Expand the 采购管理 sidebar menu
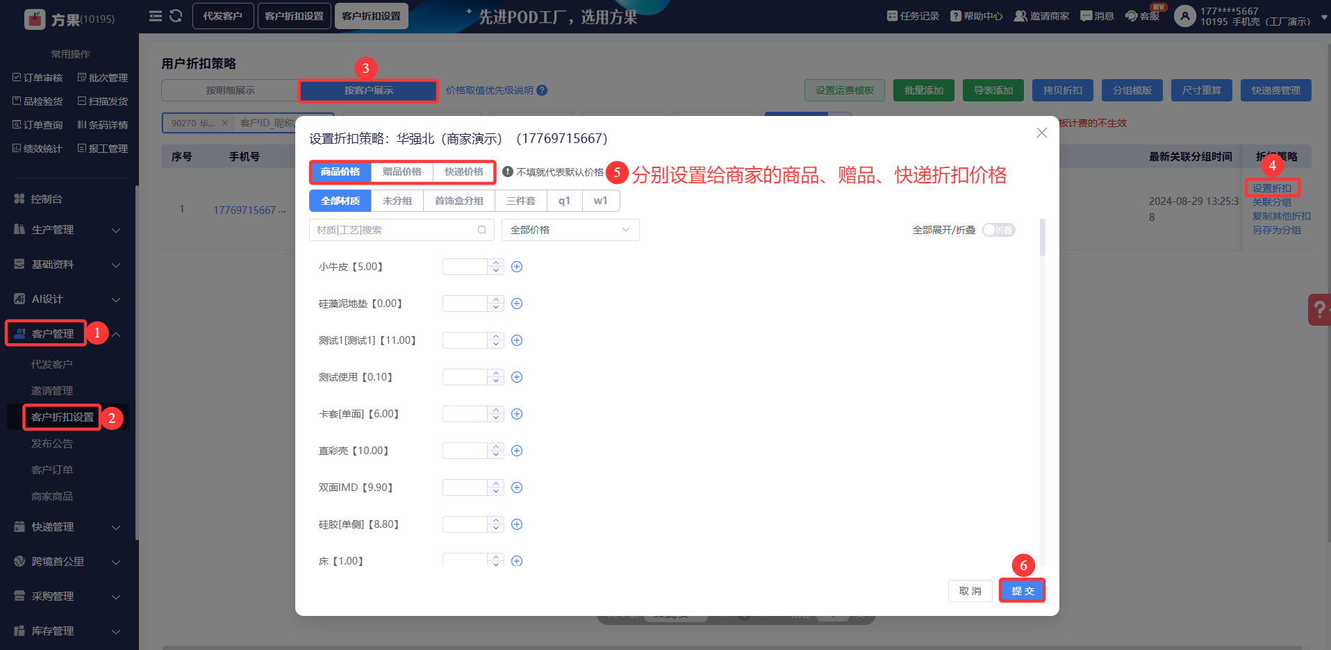The height and width of the screenshot is (650, 1331). [67, 597]
